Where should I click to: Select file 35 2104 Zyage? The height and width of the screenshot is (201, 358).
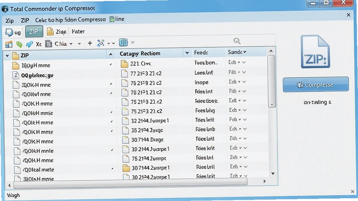(x=147, y=130)
